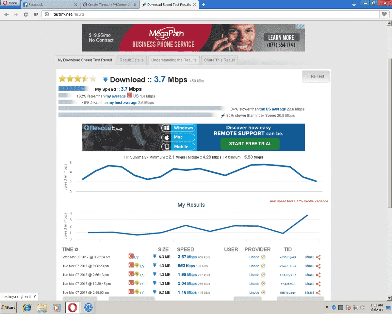Launch Internet Explorer from taskbar
392x314 pixels.
click(x=27, y=307)
